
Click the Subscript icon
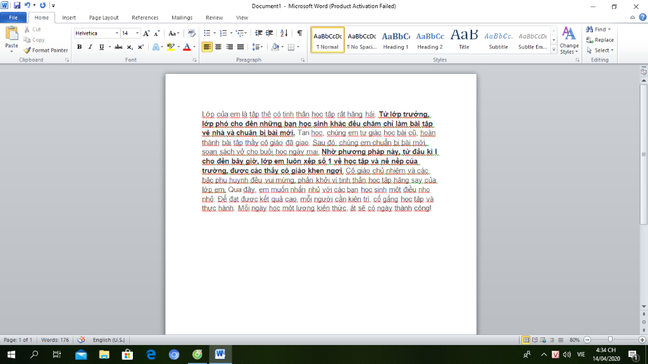click(130, 47)
